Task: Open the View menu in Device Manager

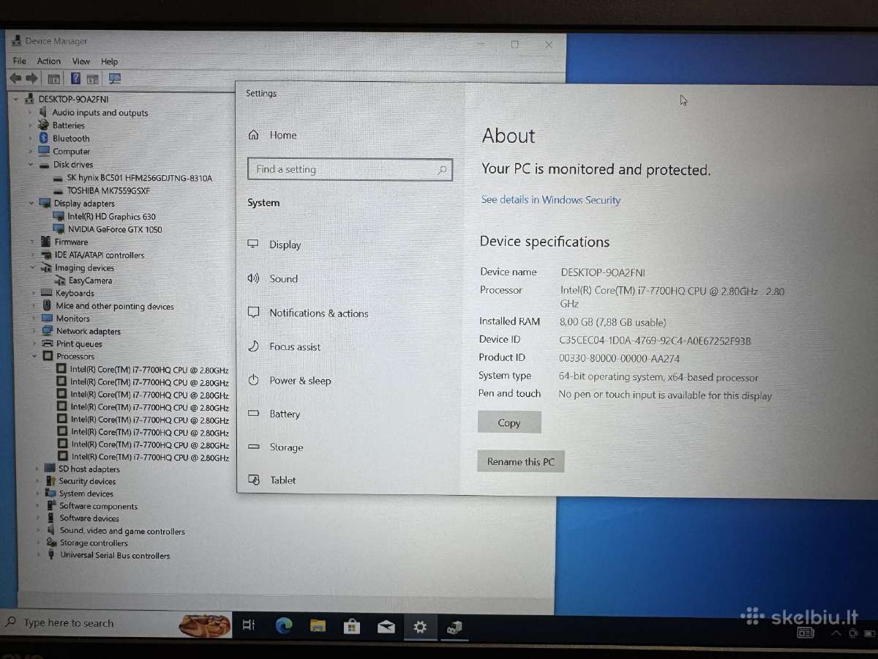Action: coord(81,62)
